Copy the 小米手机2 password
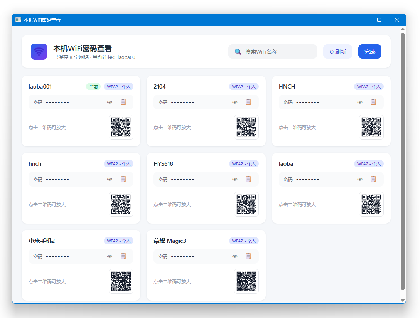Screen dimensions: 420x318 click(x=123, y=256)
